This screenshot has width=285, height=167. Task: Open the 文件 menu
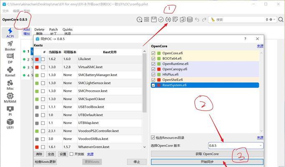(x=5, y=11)
